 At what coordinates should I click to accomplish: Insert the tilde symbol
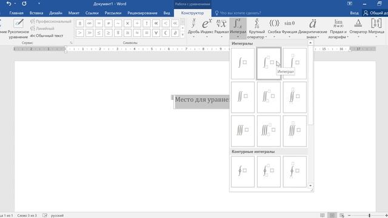[118, 24]
